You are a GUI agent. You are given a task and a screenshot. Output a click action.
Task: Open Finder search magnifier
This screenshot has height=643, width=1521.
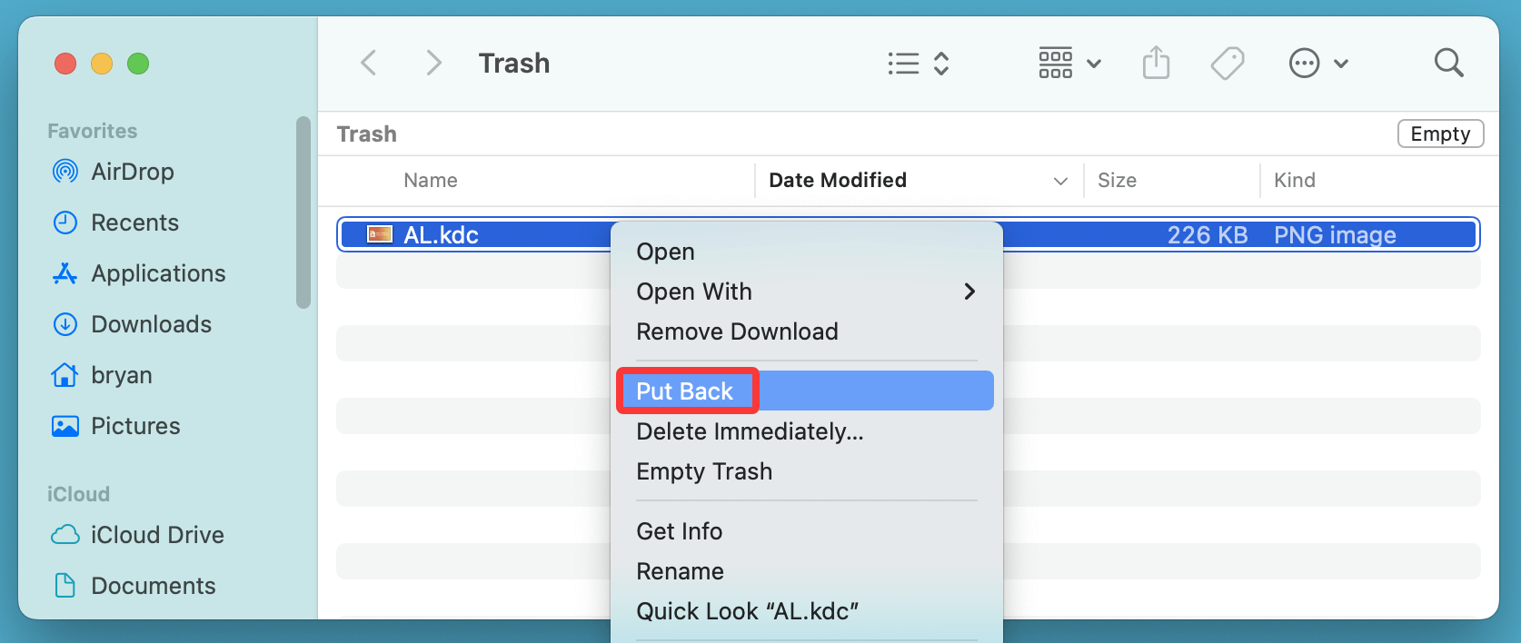click(x=1448, y=63)
